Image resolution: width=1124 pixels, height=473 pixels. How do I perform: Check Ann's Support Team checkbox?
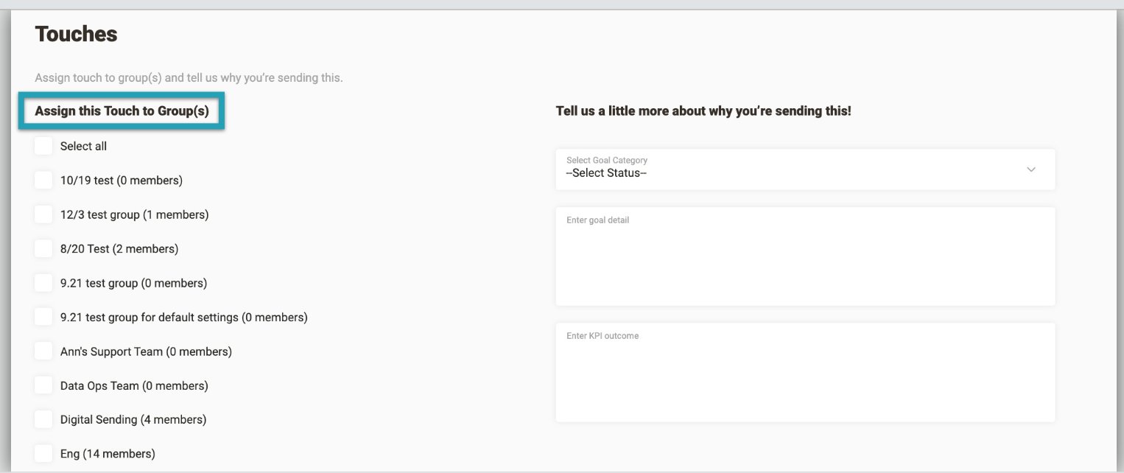pos(43,351)
